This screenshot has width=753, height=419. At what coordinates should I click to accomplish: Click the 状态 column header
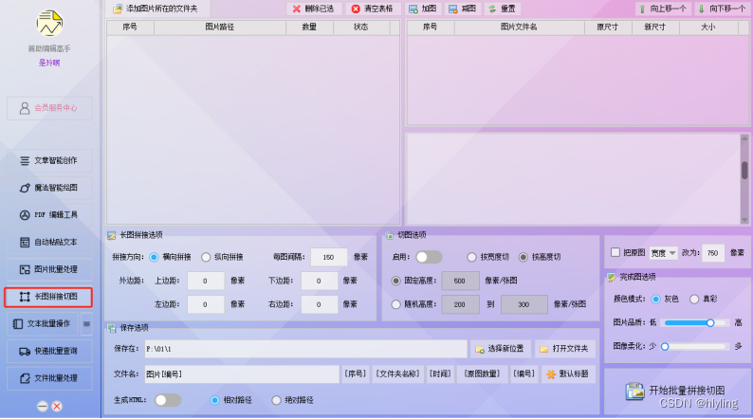point(361,27)
